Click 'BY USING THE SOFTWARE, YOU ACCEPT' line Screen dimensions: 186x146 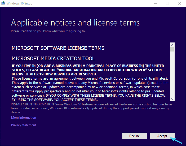[x=55, y=100]
